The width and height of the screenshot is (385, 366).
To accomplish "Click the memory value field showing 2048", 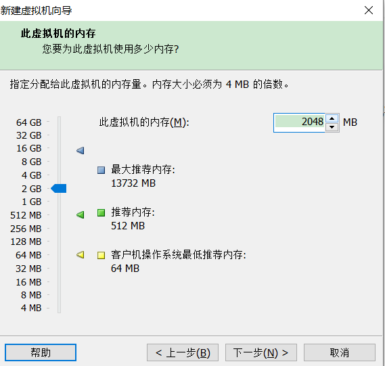I will (300, 122).
